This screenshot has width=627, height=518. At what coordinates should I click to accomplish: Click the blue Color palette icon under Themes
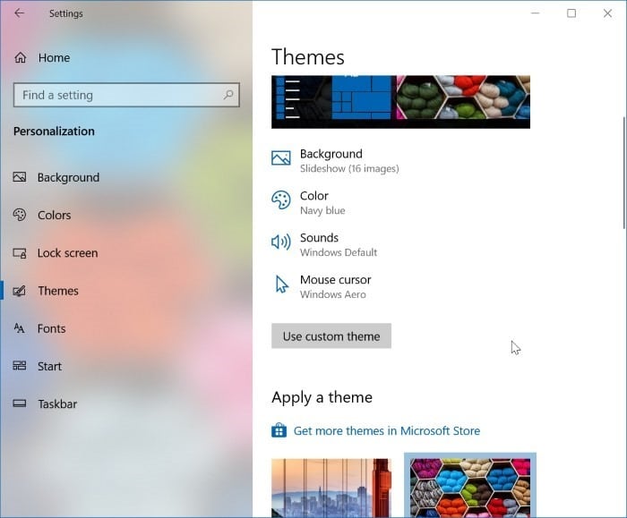click(x=281, y=200)
